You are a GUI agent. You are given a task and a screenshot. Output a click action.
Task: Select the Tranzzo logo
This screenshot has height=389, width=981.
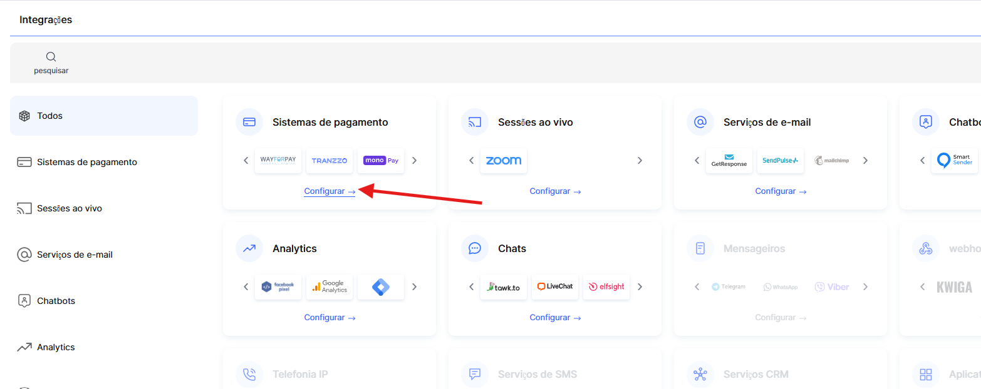tap(330, 161)
